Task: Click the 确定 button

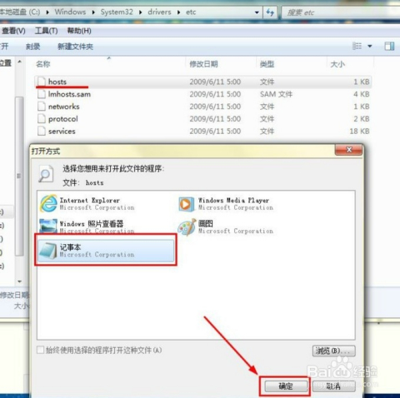Action: coord(286,386)
